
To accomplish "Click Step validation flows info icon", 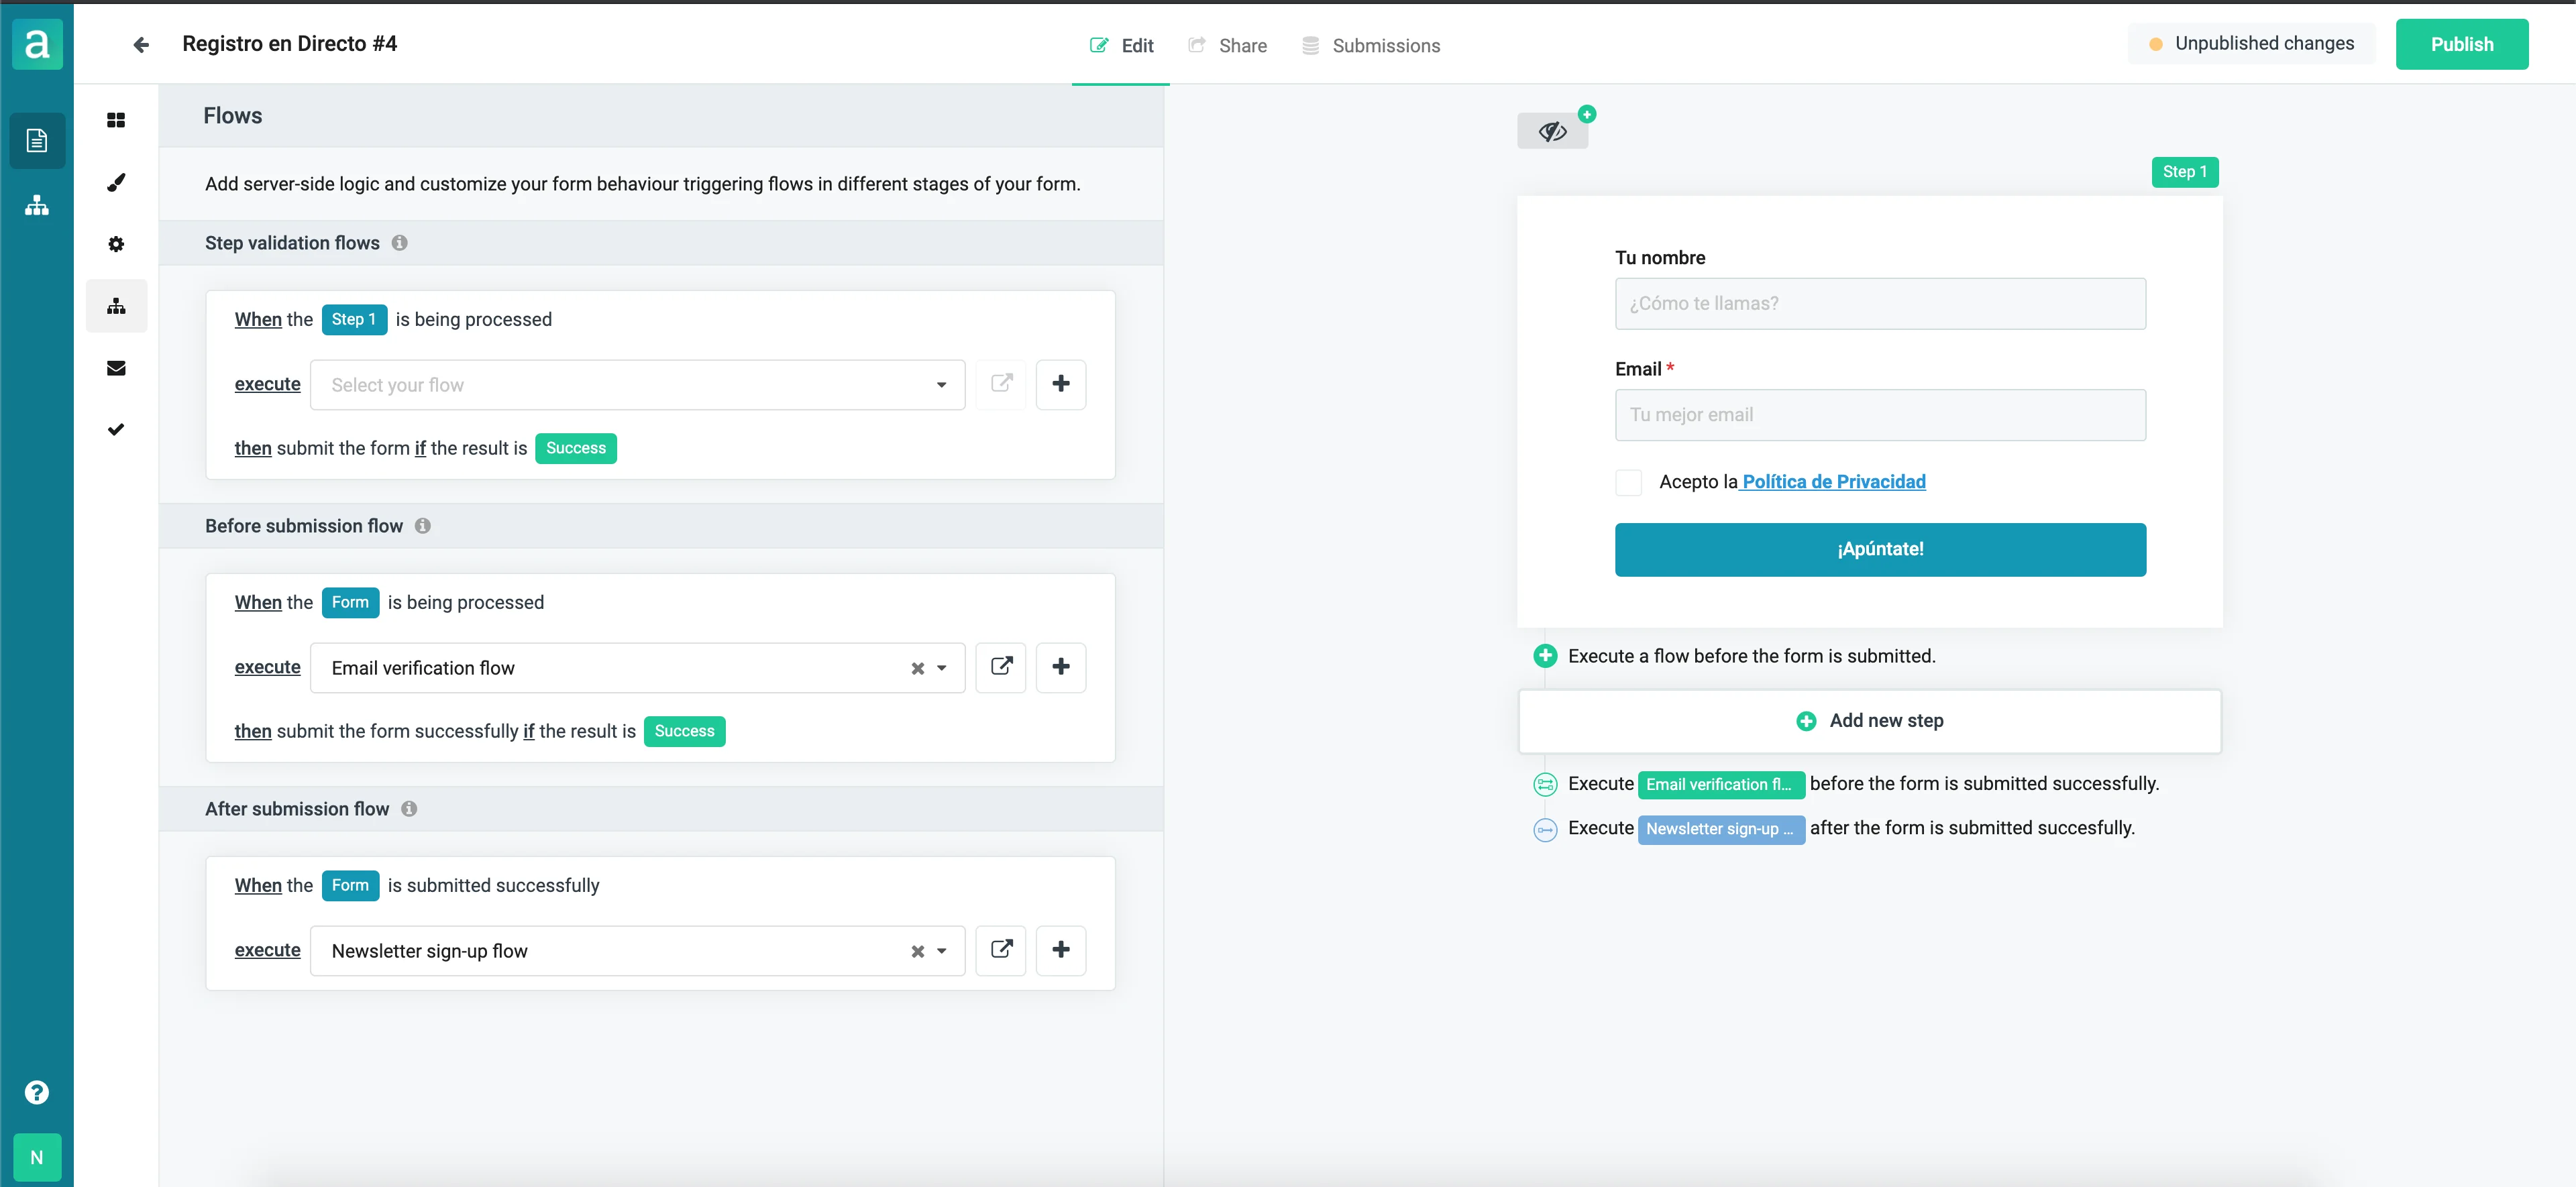I will point(399,243).
